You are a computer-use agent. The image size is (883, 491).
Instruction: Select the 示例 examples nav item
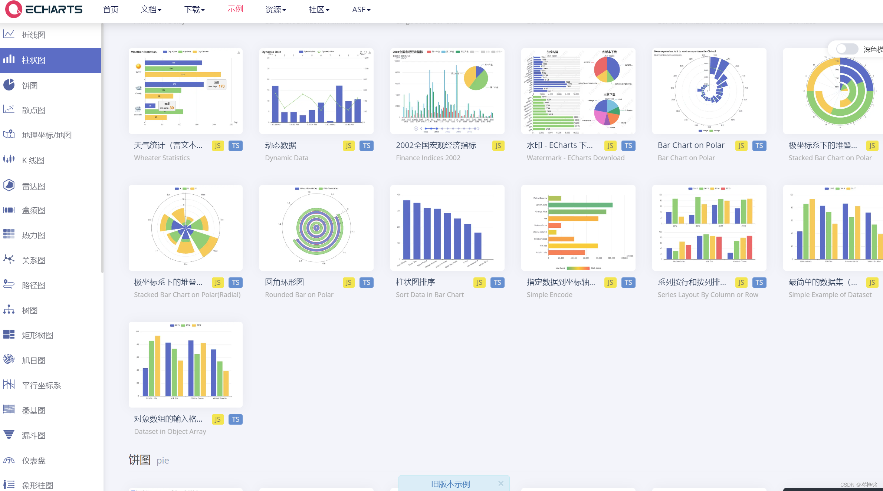(x=235, y=9)
